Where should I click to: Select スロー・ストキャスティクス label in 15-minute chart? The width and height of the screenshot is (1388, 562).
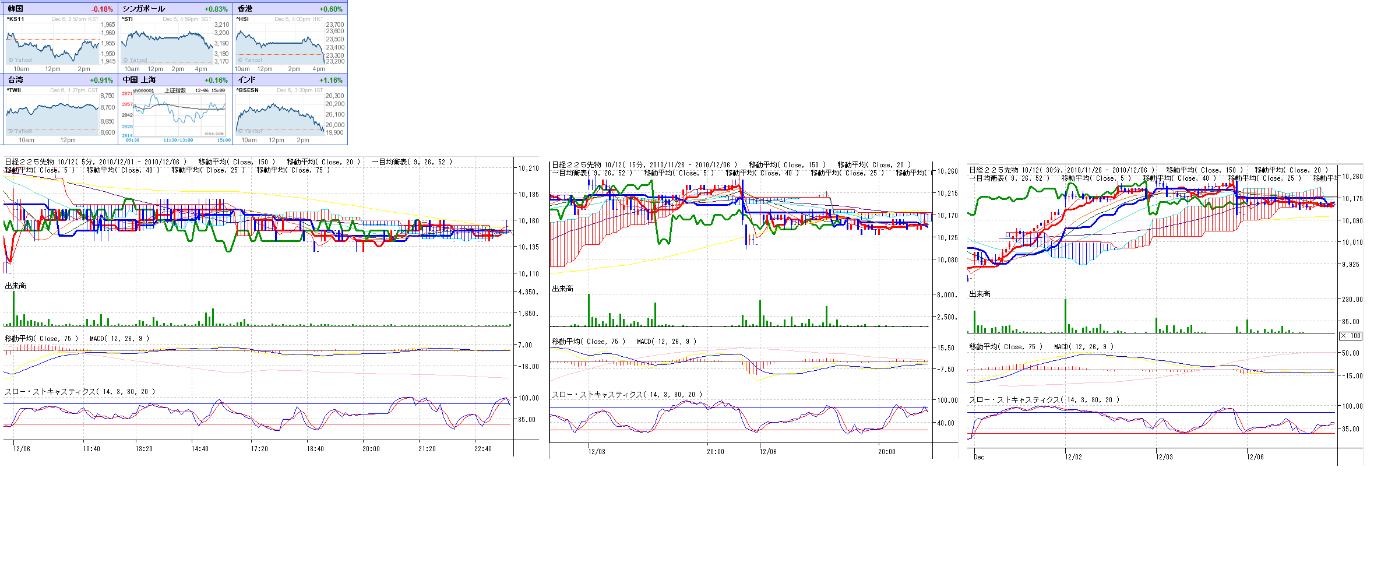627,395
